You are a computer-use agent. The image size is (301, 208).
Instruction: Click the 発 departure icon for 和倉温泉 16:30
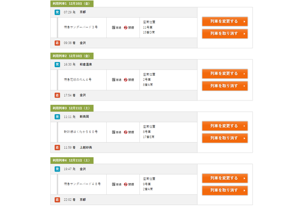[57, 64]
